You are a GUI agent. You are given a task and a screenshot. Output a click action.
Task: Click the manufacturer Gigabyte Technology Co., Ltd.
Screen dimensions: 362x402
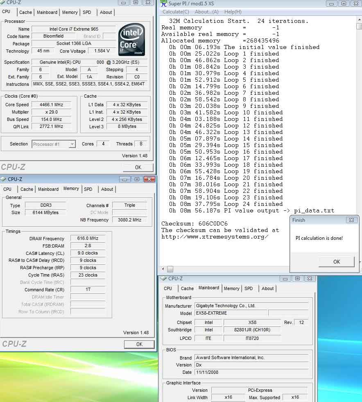coord(251,306)
